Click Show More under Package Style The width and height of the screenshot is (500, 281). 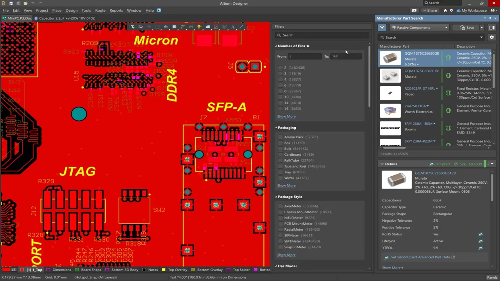point(286,255)
